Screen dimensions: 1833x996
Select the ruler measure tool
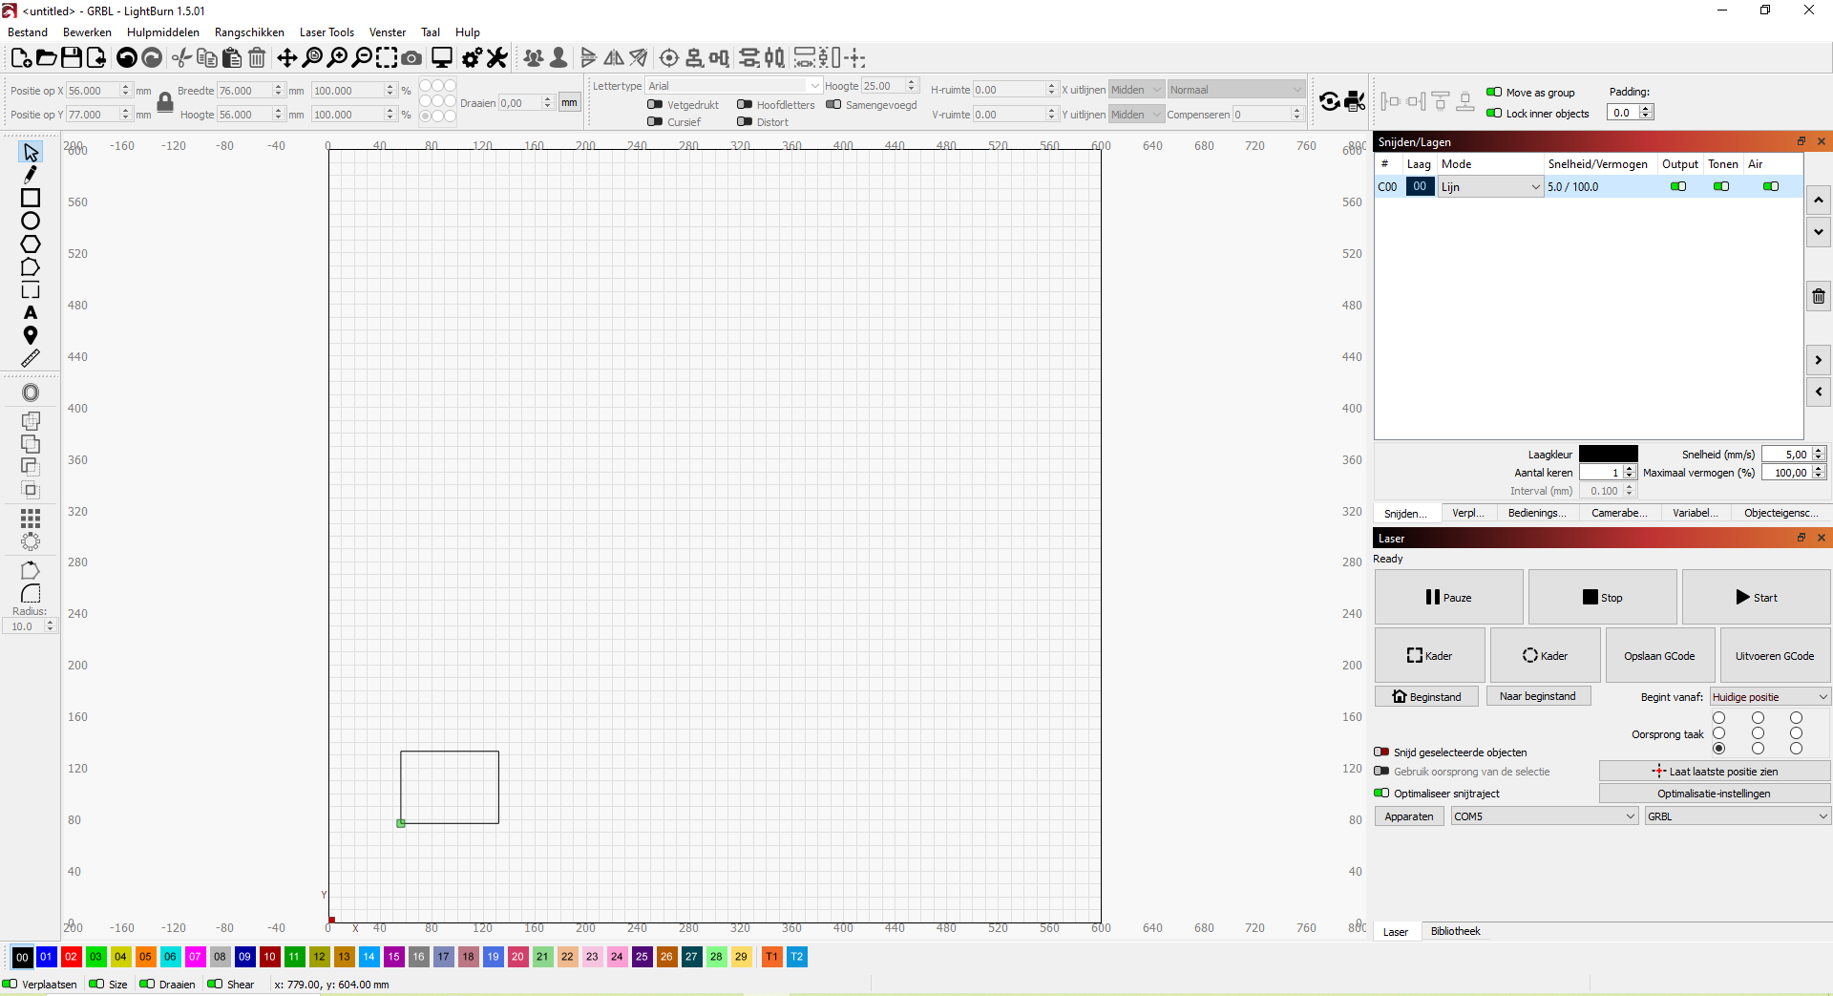point(31,358)
